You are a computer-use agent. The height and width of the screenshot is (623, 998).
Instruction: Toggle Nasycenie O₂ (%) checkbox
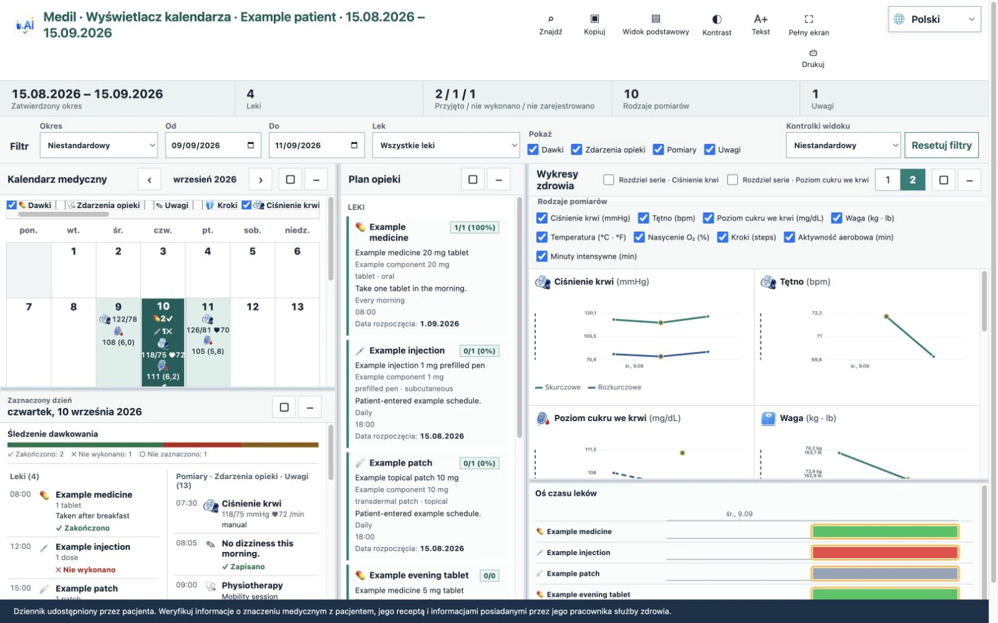[639, 237]
